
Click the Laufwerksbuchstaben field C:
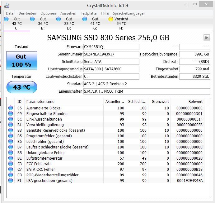click(111, 76)
